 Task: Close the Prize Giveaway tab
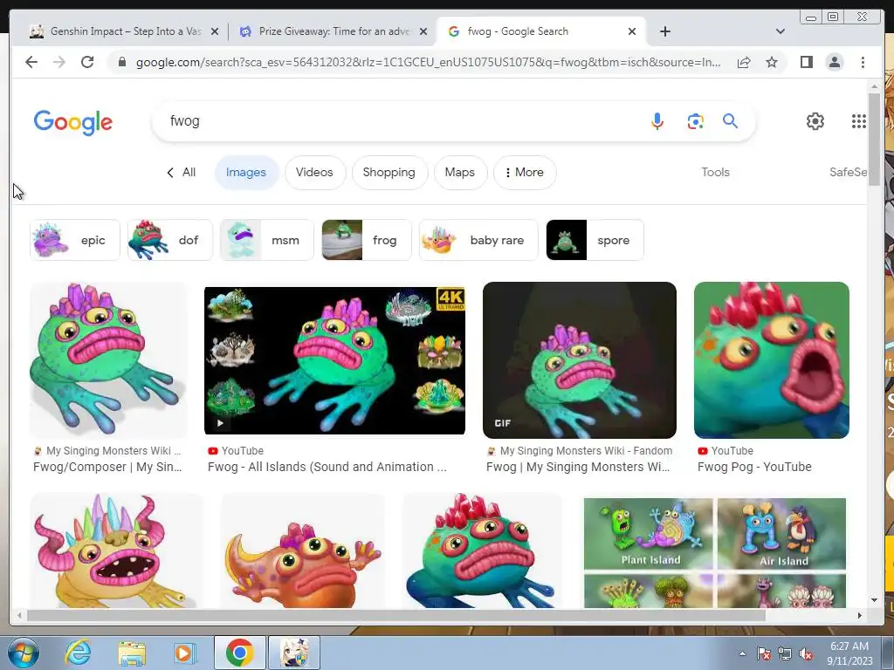coord(423,32)
